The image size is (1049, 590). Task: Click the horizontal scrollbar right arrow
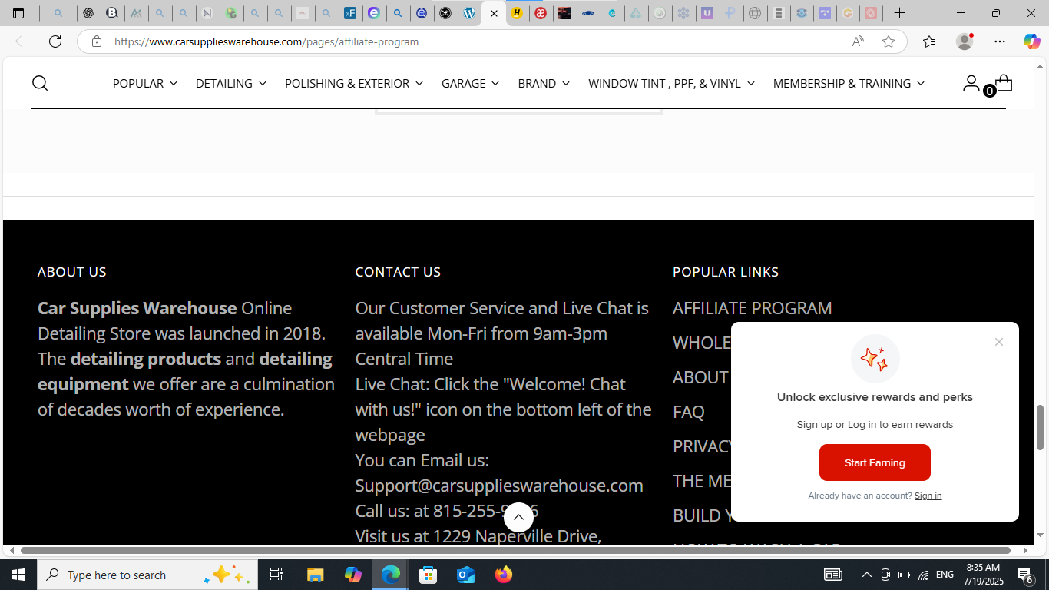point(1025,550)
